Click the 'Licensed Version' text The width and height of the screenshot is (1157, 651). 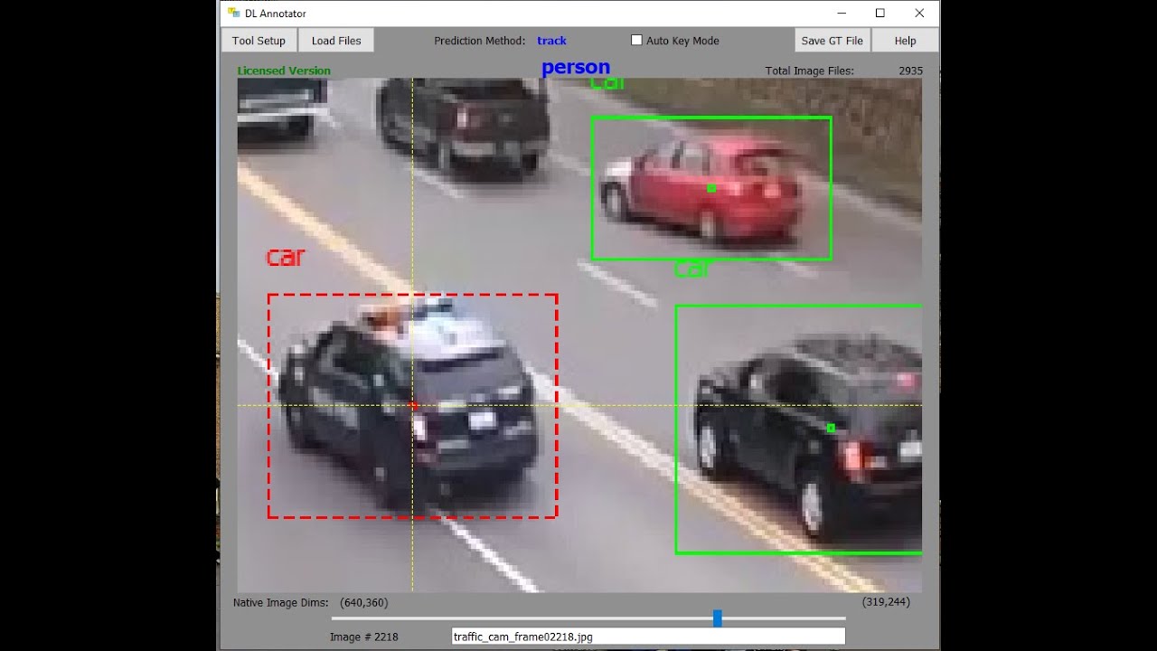coord(284,71)
